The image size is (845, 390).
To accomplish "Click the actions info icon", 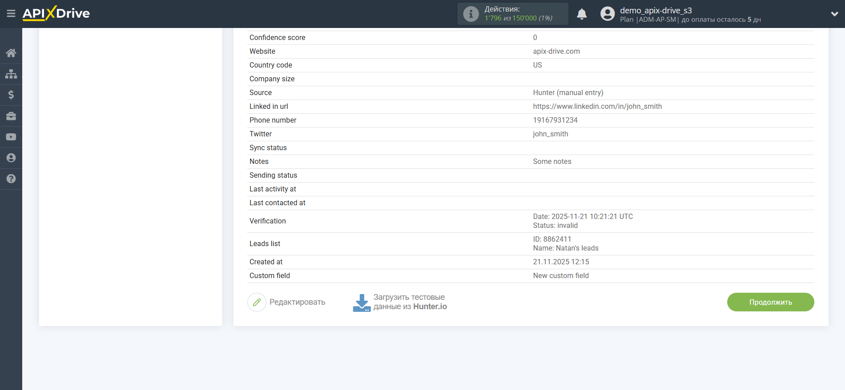I will [471, 14].
